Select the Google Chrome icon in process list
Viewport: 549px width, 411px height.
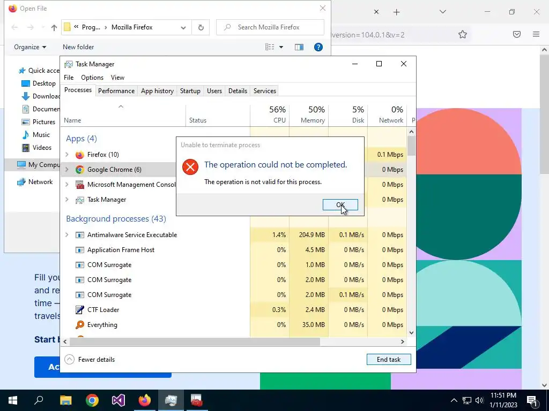80,170
